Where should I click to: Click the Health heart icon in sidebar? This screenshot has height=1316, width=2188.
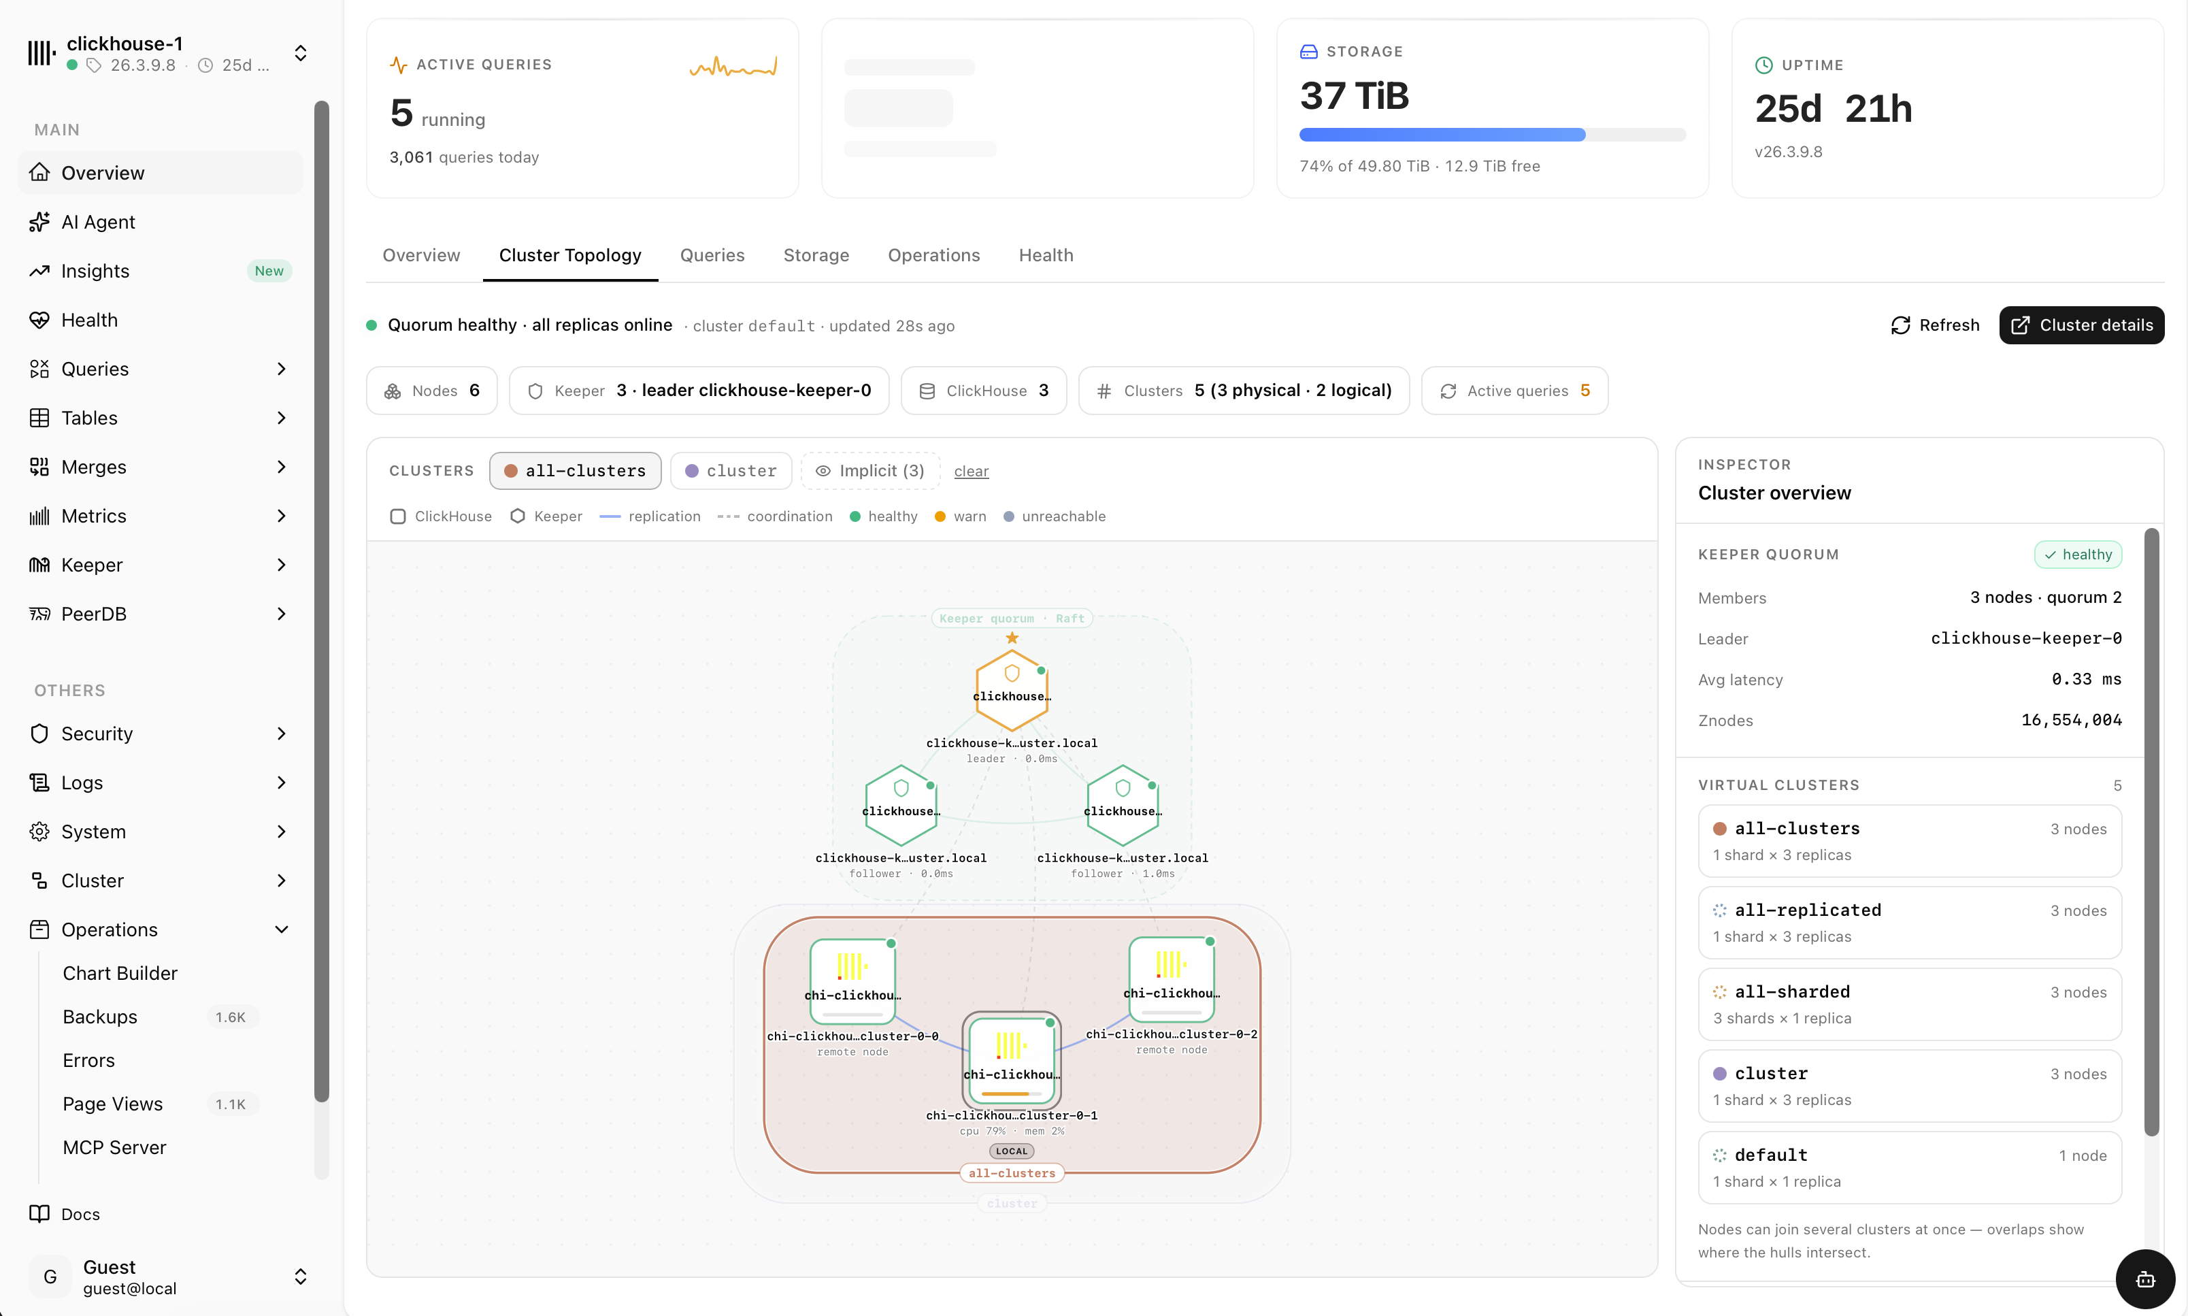39,319
